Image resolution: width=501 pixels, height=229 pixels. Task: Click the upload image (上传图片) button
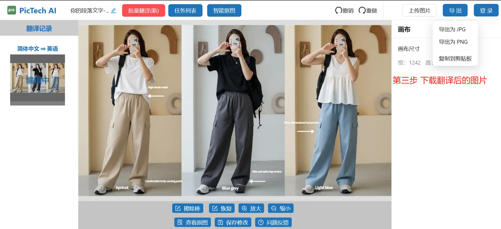coord(419,10)
